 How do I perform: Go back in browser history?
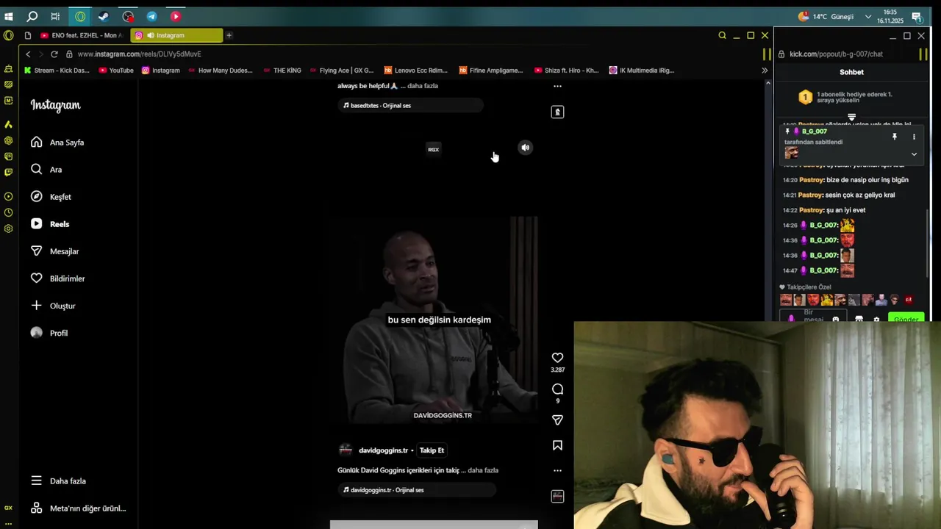click(28, 54)
